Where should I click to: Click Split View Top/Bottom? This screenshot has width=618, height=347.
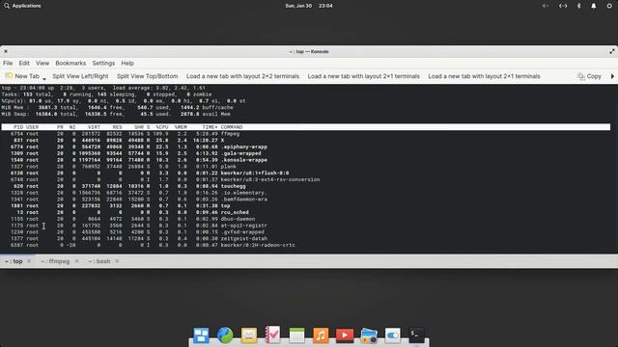(148, 76)
